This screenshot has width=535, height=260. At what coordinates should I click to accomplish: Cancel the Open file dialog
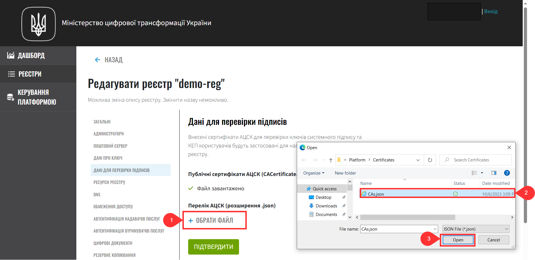point(494,240)
